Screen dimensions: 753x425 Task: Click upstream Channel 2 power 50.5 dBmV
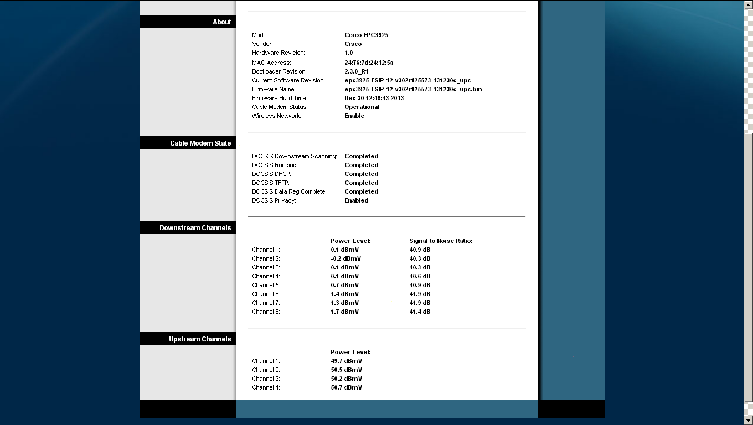pos(347,370)
